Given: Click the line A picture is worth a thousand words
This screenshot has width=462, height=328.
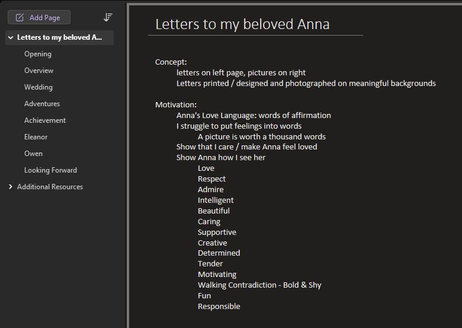Looking at the screenshot, I should pos(261,136).
